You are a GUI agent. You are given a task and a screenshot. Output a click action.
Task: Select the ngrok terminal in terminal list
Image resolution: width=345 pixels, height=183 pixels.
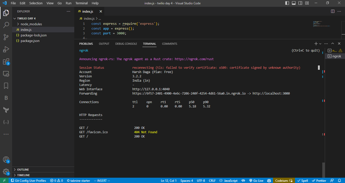335,56
